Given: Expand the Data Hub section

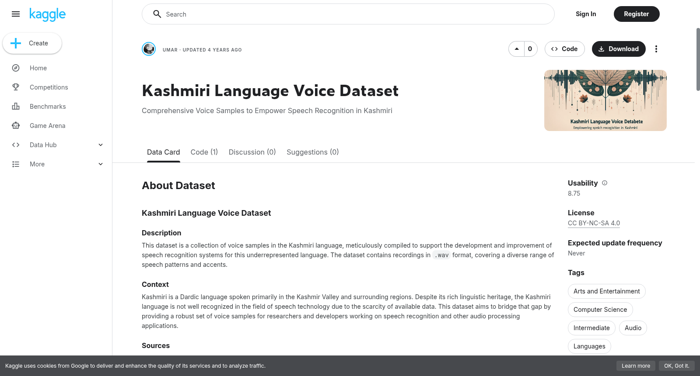Looking at the screenshot, I should [x=101, y=145].
